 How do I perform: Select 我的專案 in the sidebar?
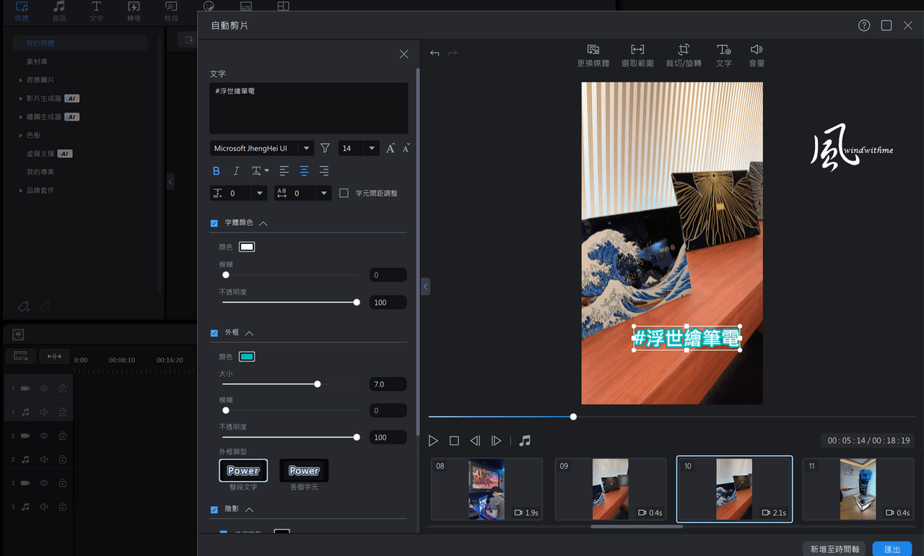40,172
